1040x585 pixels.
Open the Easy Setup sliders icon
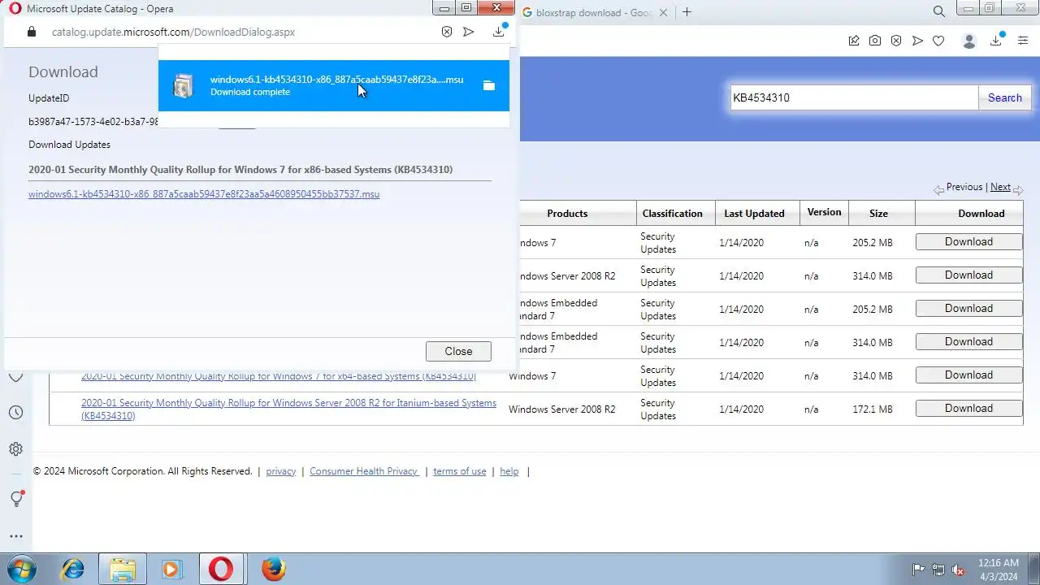pos(1023,41)
